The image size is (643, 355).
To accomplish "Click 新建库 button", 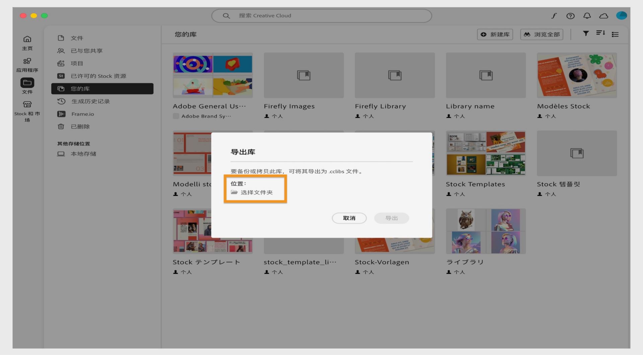I will point(495,34).
